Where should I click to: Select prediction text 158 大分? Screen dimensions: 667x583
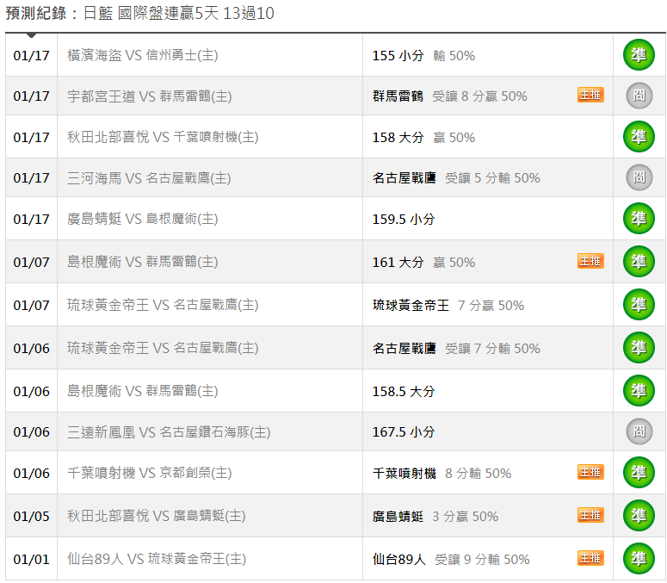point(398,138)
